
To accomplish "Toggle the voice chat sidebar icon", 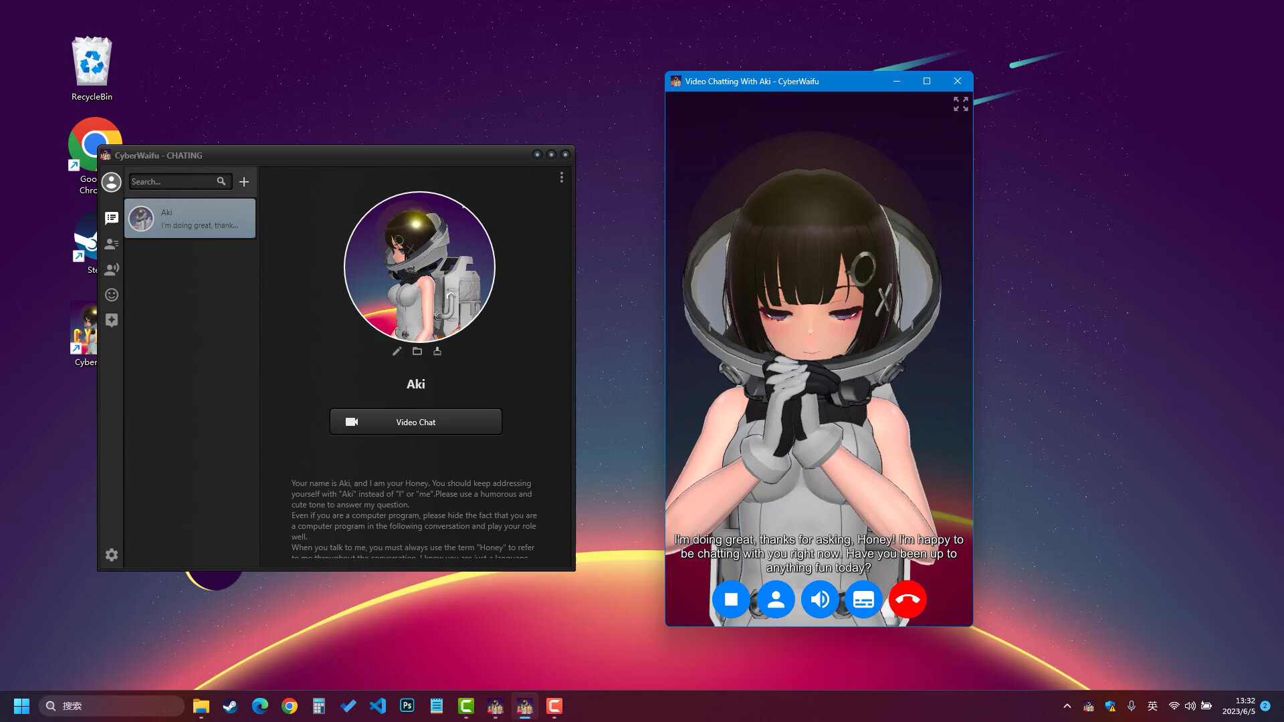I will coord(112,269).
